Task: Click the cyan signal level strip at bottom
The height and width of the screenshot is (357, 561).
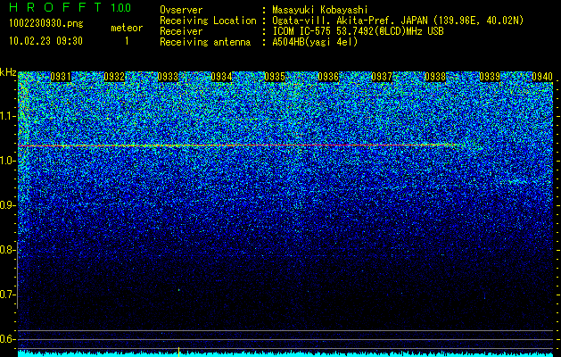Action: pos(285,353)
